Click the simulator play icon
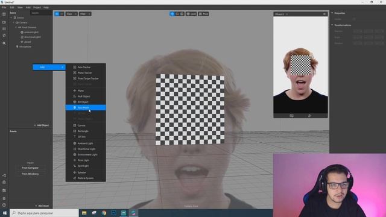The width and height of the screenshot is (386, 217). [309, 116]
